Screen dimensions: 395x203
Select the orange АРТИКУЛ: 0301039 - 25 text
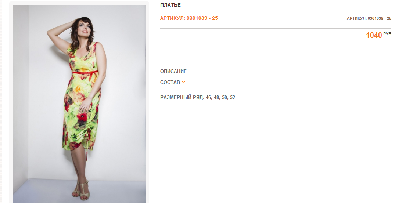coord(189,18)
